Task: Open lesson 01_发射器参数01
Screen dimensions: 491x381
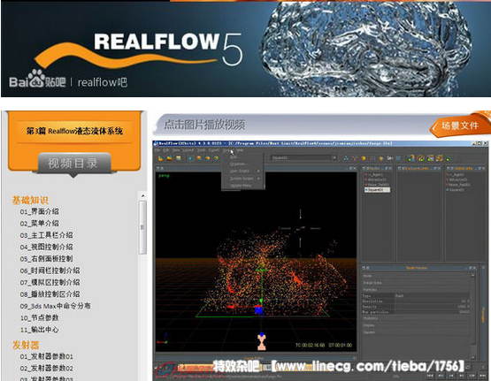Action: pos(46,356)
